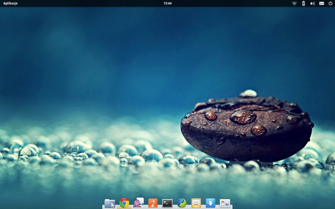Expand the battery power indicator
Screen dimensions: 335x209
tap(303, 3)
